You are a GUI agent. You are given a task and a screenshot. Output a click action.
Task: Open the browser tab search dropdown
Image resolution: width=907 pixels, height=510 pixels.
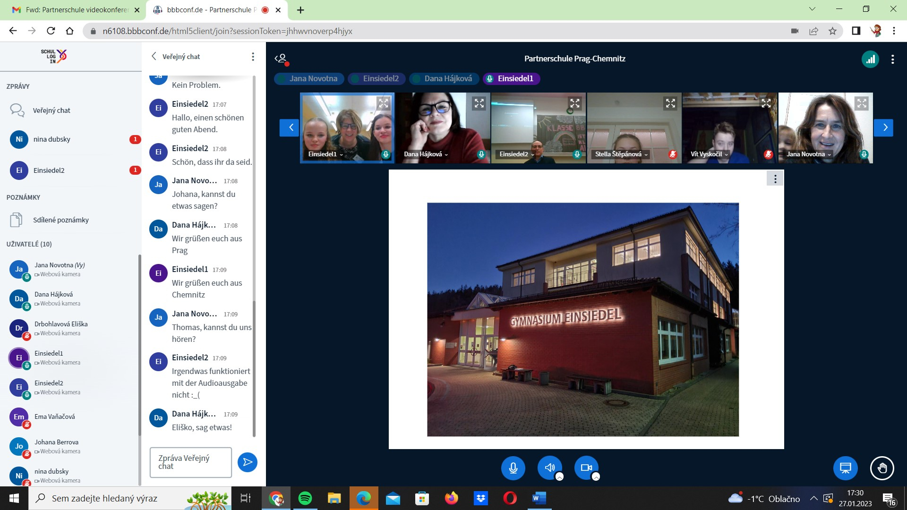pos(812,9)
